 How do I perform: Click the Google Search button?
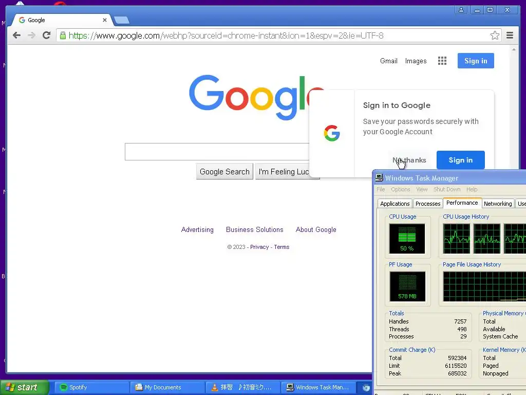click(224, 172)
